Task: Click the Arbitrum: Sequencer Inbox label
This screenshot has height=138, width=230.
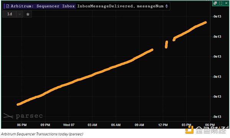Action: click(43, 6)
